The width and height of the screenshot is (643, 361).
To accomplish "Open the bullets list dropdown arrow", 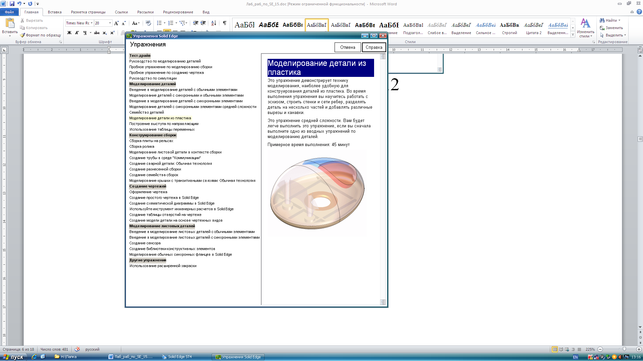I will 164,23.
